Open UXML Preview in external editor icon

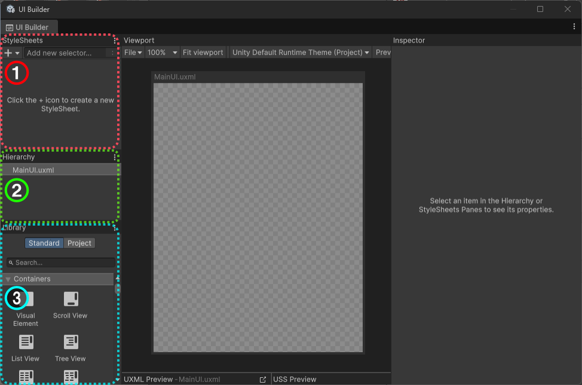coord(262,380)
